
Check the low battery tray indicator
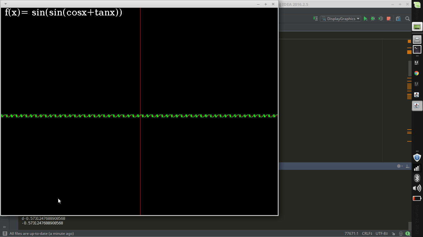(x=417, y=198)
